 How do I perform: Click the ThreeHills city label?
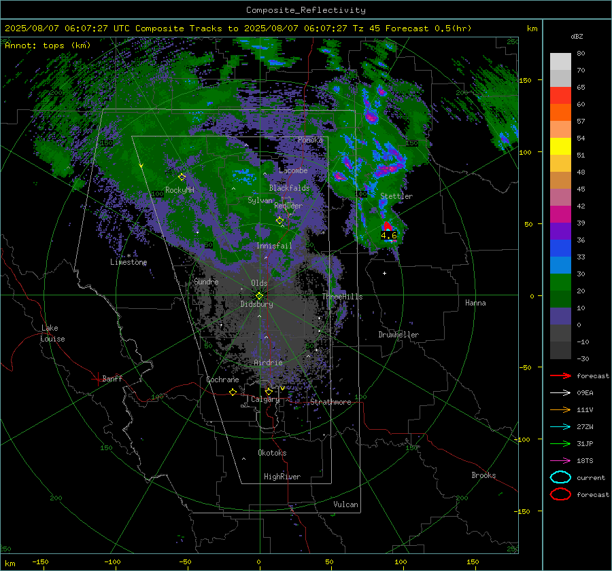click(x=342, y=297)
